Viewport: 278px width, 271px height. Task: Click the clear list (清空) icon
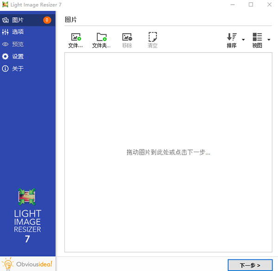(152, 37)
